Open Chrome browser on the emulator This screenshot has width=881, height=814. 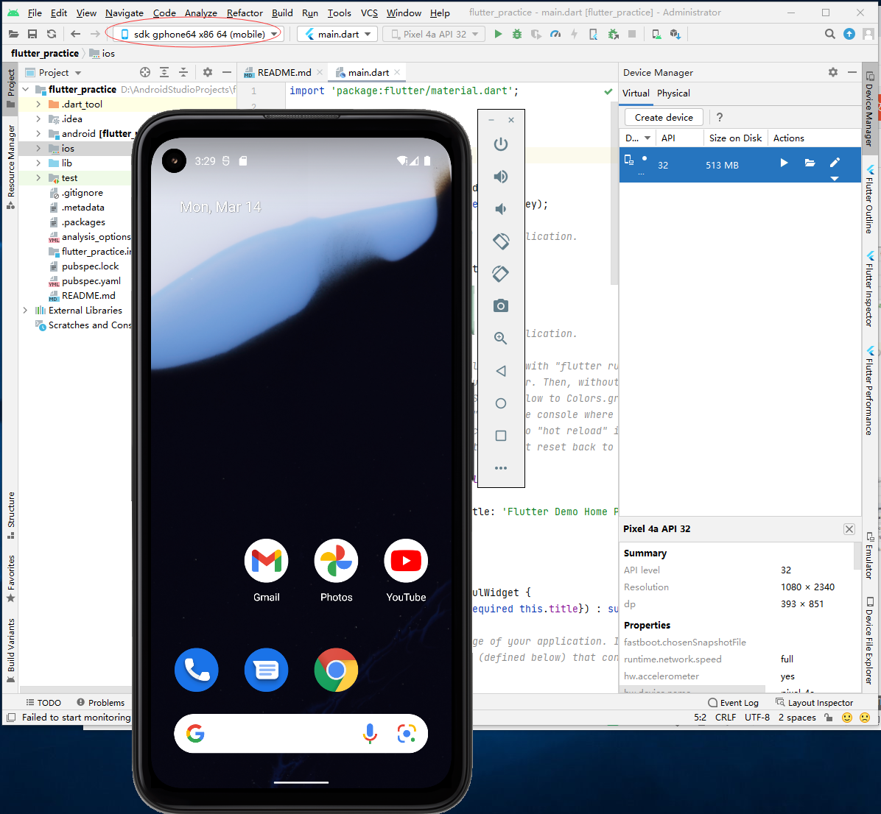336,670
